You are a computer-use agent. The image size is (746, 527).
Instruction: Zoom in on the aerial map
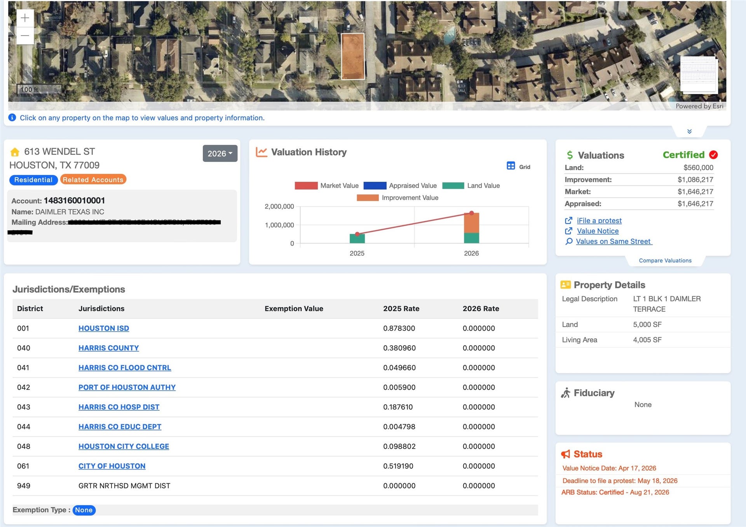pos(25,18)
